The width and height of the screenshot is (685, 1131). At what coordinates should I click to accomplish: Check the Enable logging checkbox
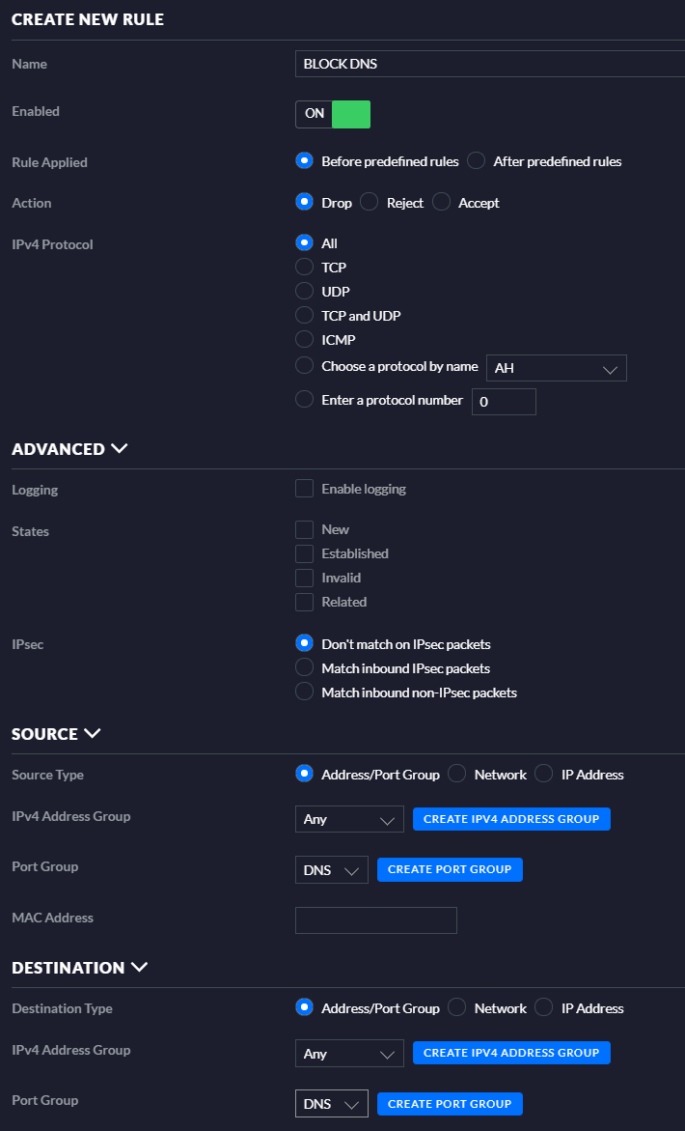[x=305, y=489]
